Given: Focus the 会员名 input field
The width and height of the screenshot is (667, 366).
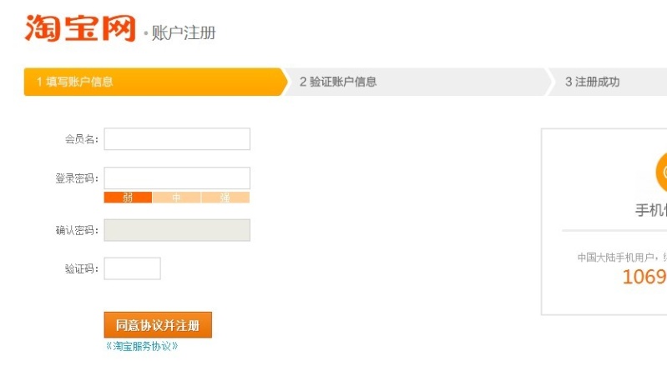Looking at the screenshot, I should coord(177,139).
